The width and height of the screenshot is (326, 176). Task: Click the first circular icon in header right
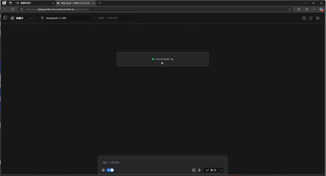point(304,18)
